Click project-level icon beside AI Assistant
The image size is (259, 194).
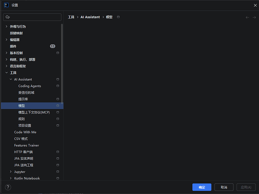tap(58, 79)
